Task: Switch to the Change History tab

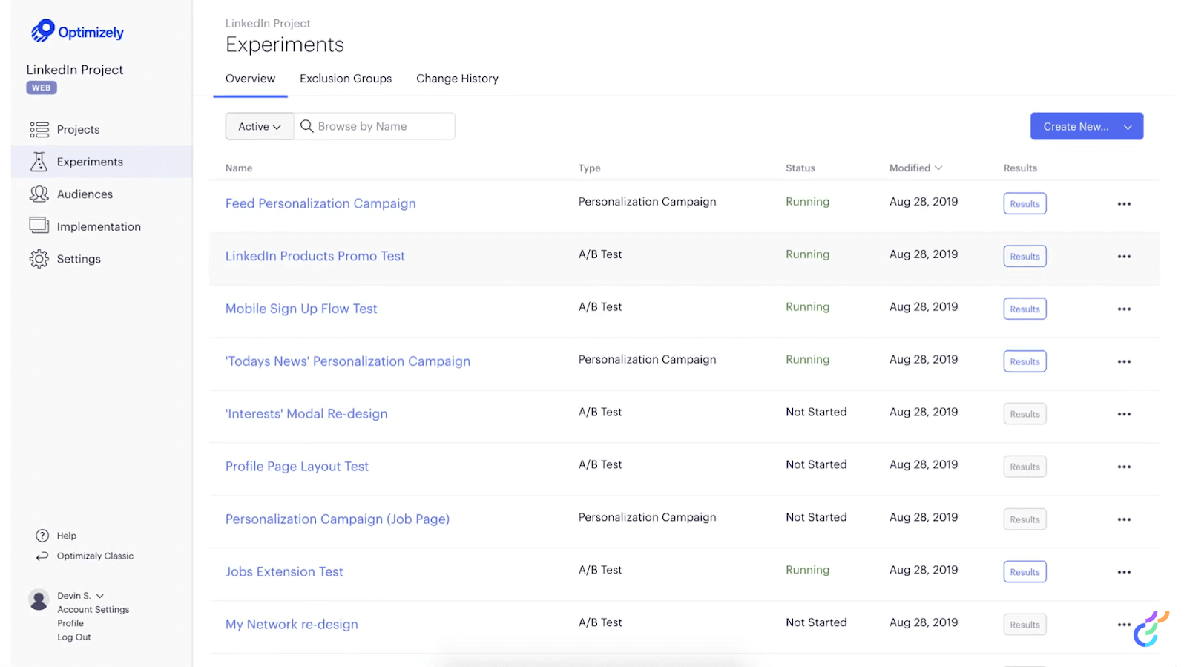Action: [457, 79]
